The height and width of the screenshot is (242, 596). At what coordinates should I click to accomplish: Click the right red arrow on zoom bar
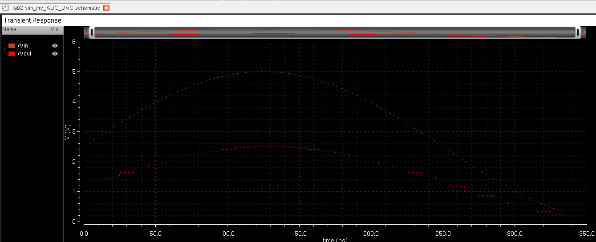(x=583, y=32)
